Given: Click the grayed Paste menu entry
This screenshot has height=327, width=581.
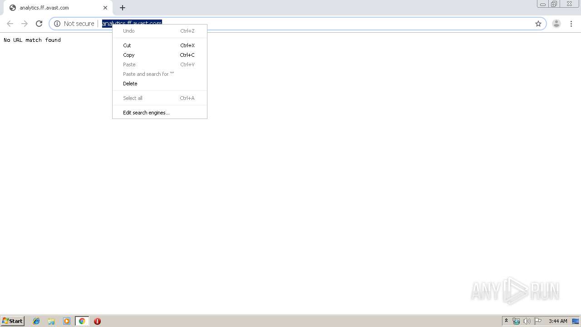Looking at the screenshot, I should coord(159,64).
